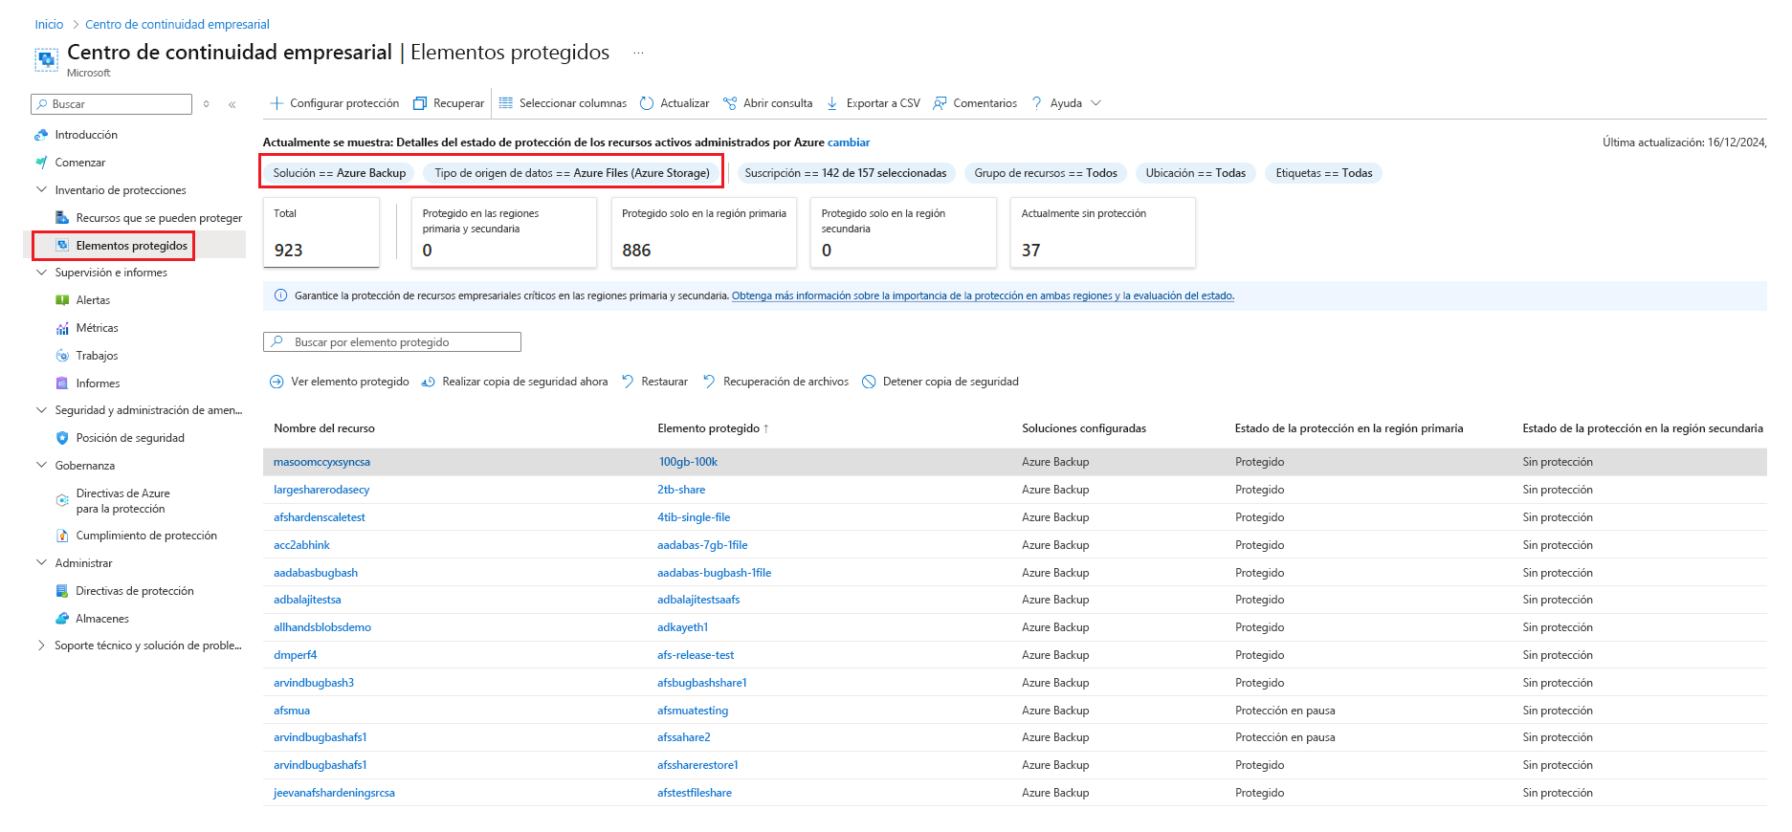Click the Grupo de recursos filter pill

pos(1046,173)
